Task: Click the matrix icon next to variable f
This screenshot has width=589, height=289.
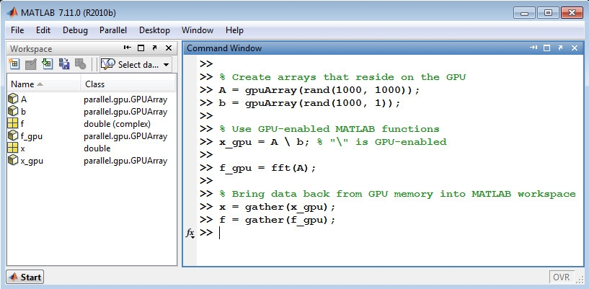Action: 13,124
